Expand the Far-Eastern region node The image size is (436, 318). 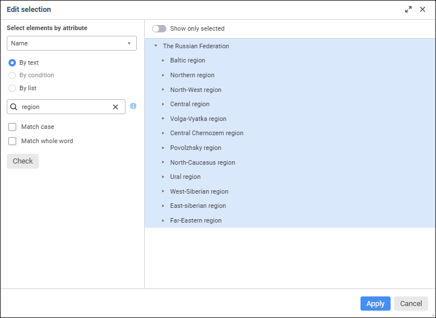pos(163,220)
